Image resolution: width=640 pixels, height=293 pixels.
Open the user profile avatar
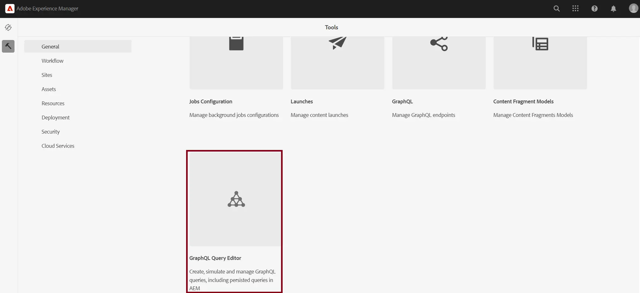[633, 8]
